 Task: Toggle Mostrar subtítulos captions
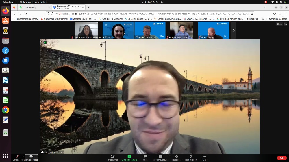pos(160,157)
